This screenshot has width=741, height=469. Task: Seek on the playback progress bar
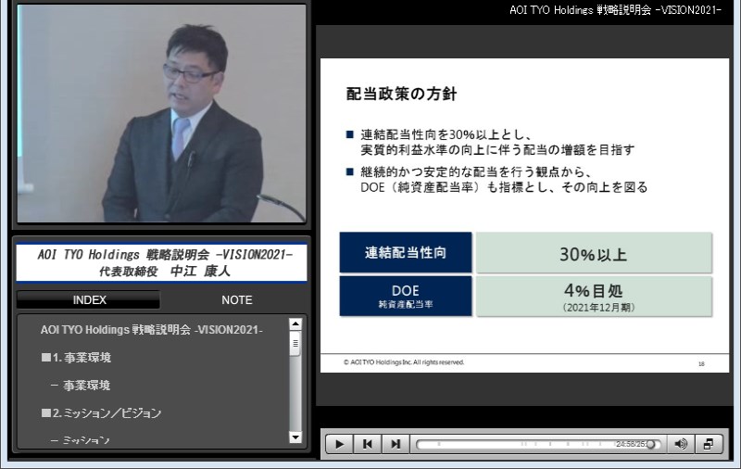pos(538,444)
